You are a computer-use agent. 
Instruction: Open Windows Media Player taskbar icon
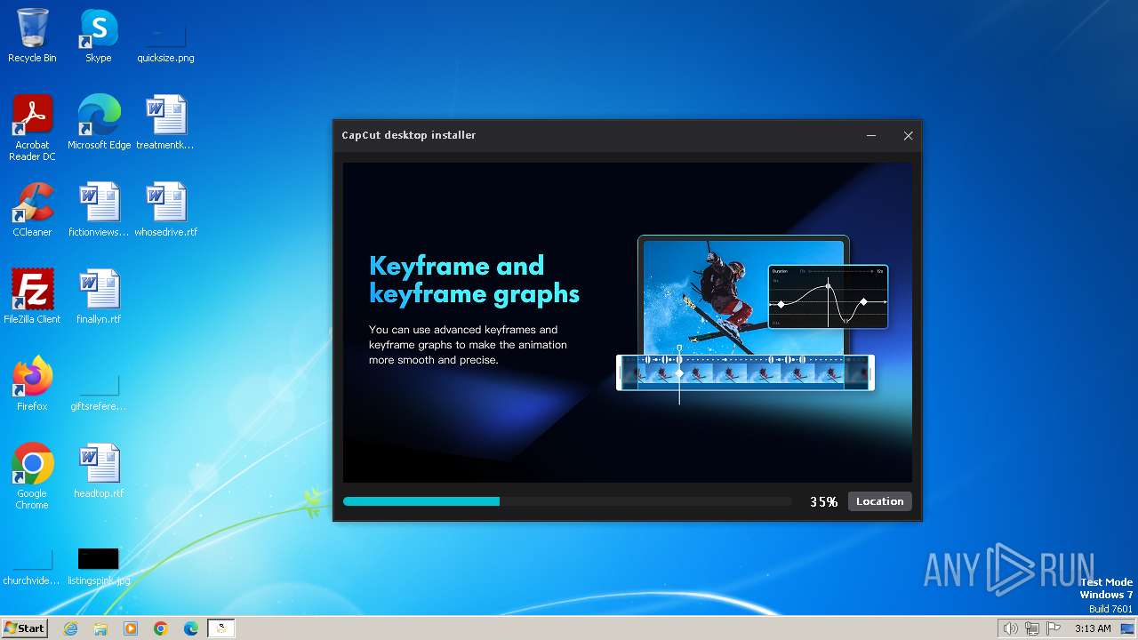[131, 628]
